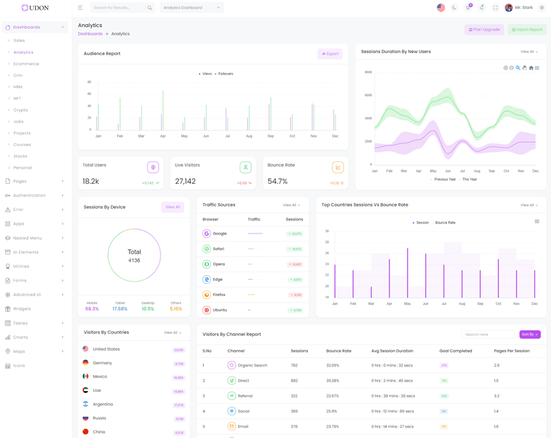Open Ecommerce dashboard in the sidebar
This screenshot has height=438, width=551.
[x=26, y=64]
